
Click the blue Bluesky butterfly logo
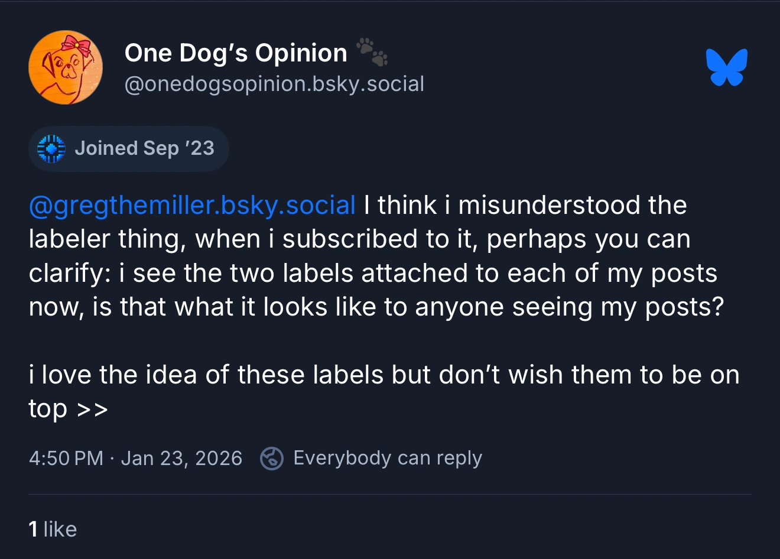pos(726,67)
